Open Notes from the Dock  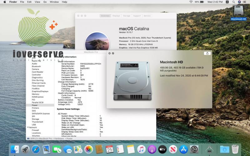[131, 149]
